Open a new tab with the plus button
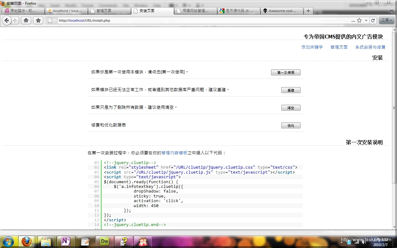Image resolution: width=397 pixels, height=248 pixels. 308,11
